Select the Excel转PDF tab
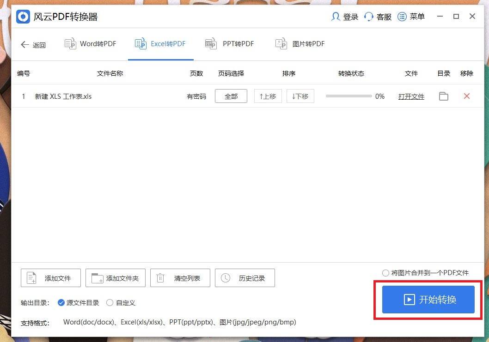 [160, 44]
